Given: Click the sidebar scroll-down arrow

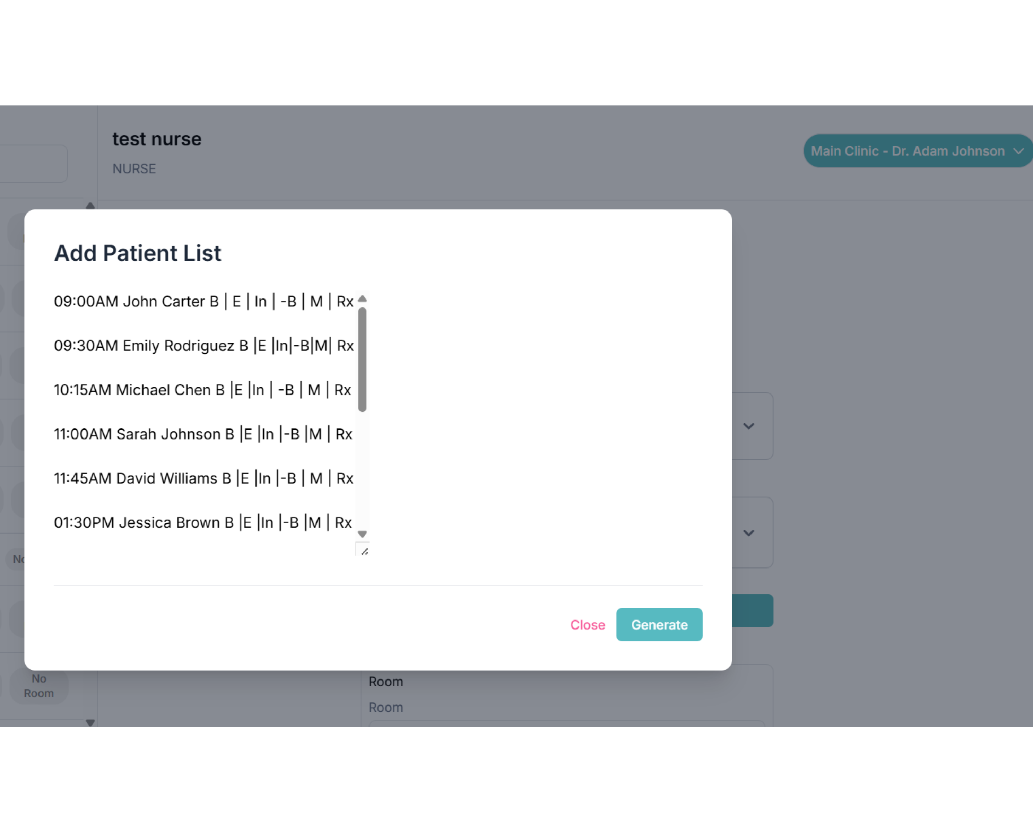Looking at the screenshot, I should pos(90,722).
